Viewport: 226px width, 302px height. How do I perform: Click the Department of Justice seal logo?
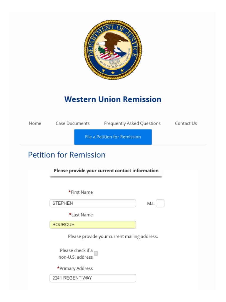(x=113, y=50)
